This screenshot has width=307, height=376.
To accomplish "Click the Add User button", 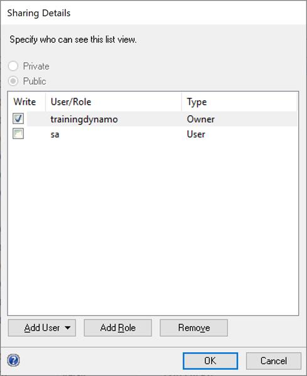I will pos(42,328).
